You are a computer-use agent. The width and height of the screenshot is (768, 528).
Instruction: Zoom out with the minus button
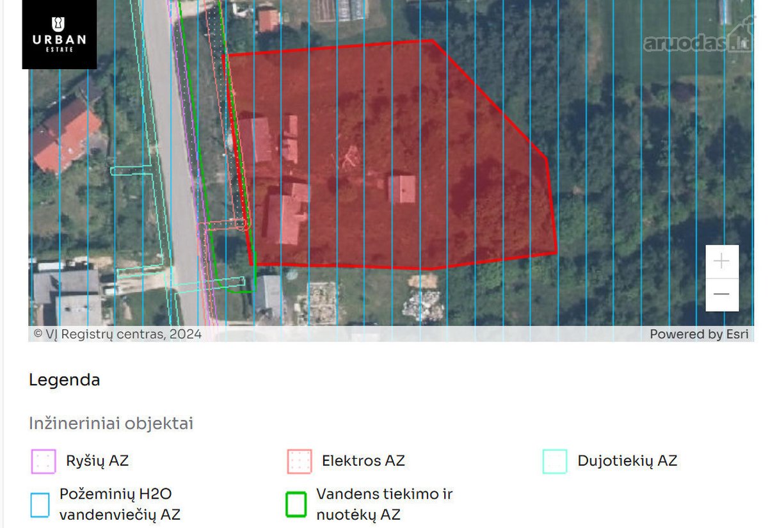coord(722,294)
